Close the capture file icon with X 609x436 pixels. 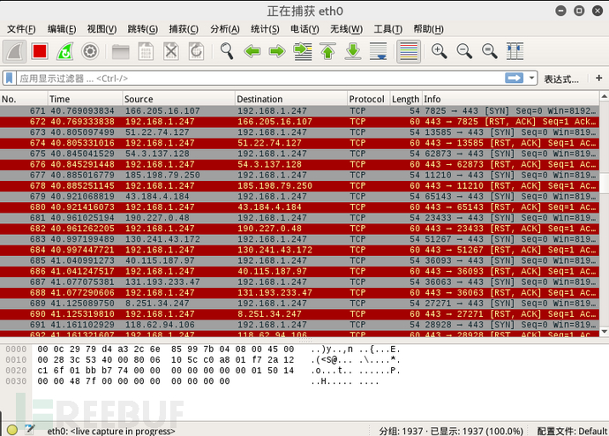(171, 51)
